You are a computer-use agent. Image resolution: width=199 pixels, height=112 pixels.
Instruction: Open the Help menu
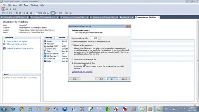pyautogui.click(x=42, y=5)
